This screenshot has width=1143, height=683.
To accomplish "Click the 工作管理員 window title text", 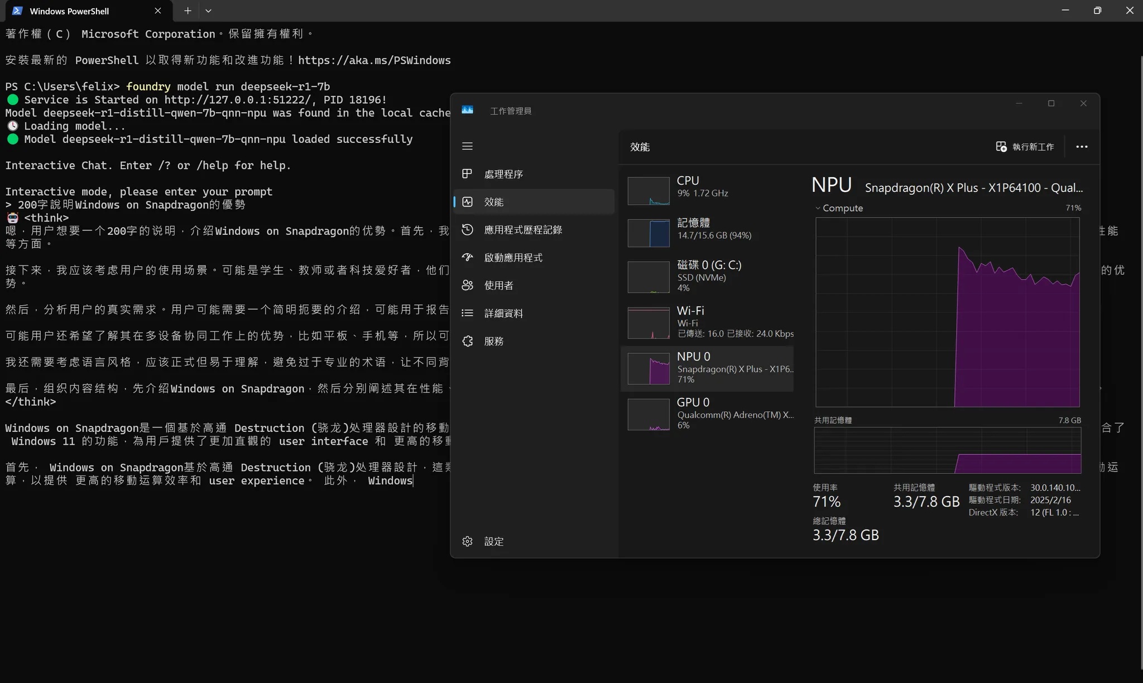I will (511, 111).
